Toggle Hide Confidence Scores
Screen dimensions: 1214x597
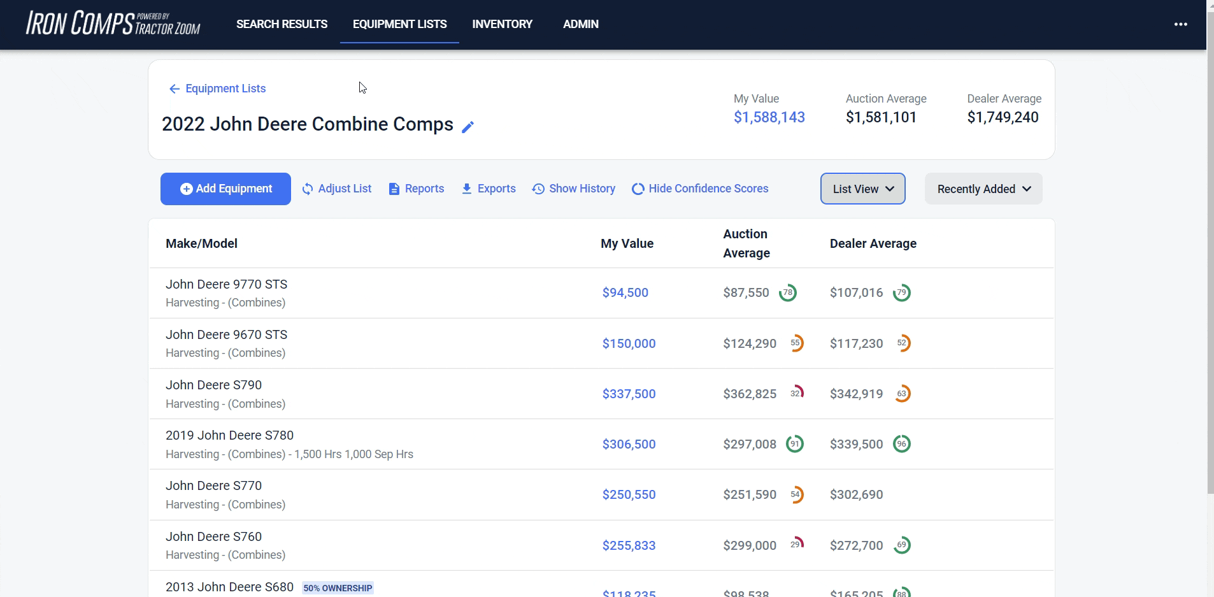click(x=700, y=189)
